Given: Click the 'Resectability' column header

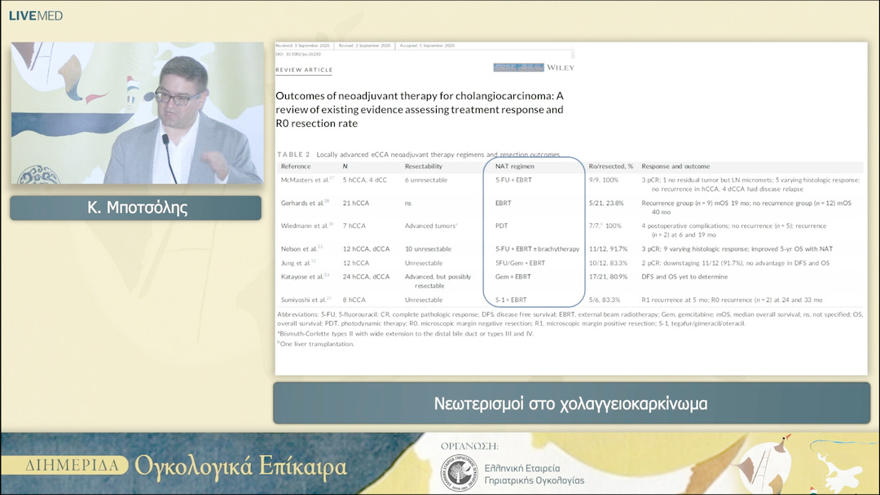Looking at the screenshot, I should [x=423, y=167].
